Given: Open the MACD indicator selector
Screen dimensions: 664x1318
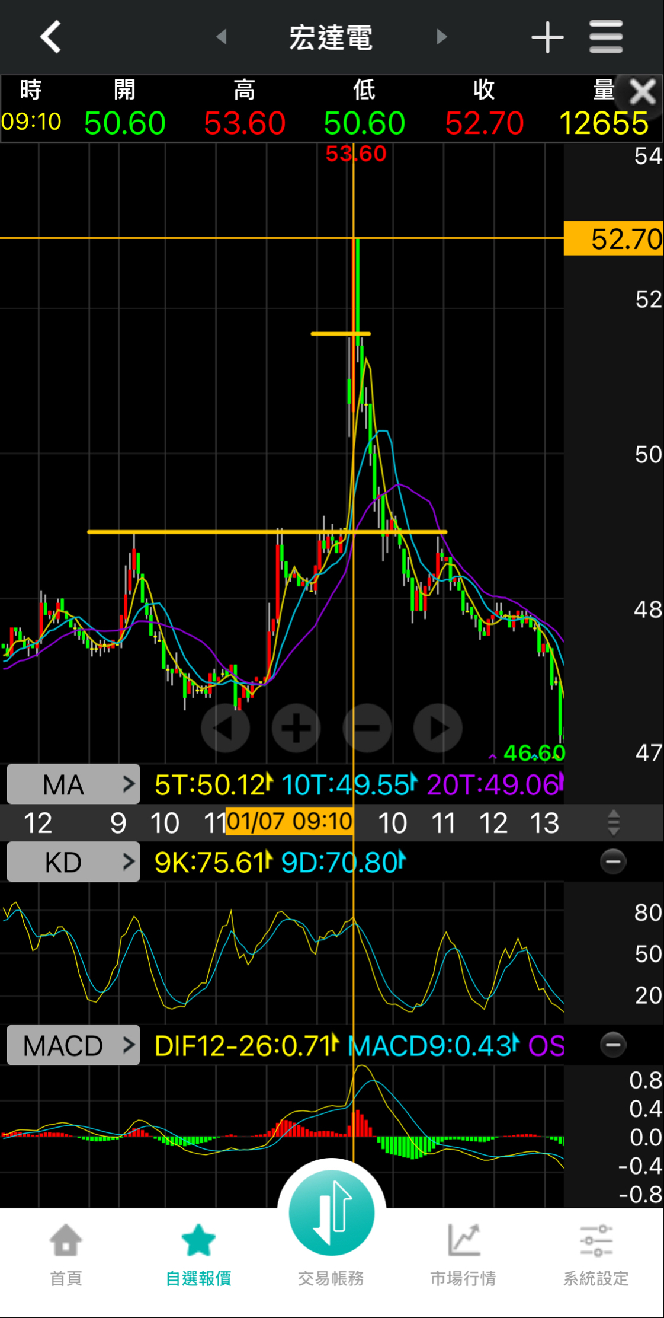Looking at the screenshot, I should click(x=73, y=1046).
